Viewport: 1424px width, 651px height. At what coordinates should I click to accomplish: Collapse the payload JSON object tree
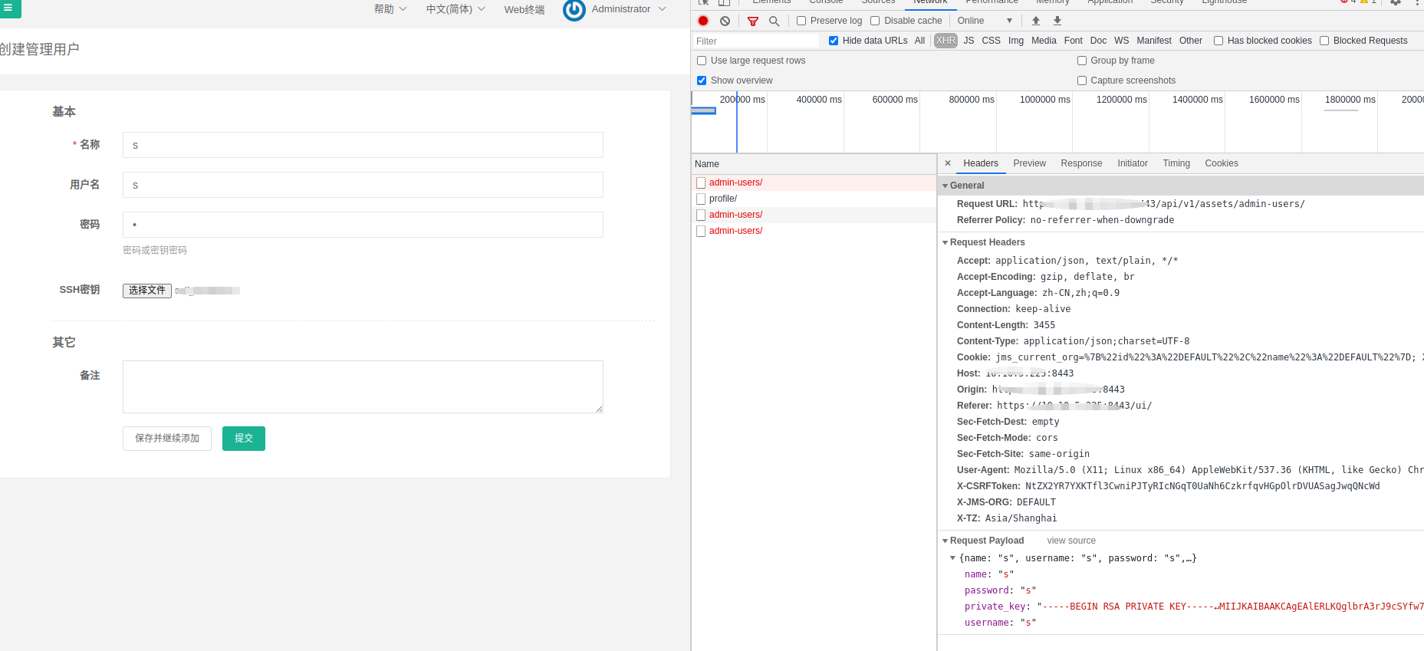[952, 558]
